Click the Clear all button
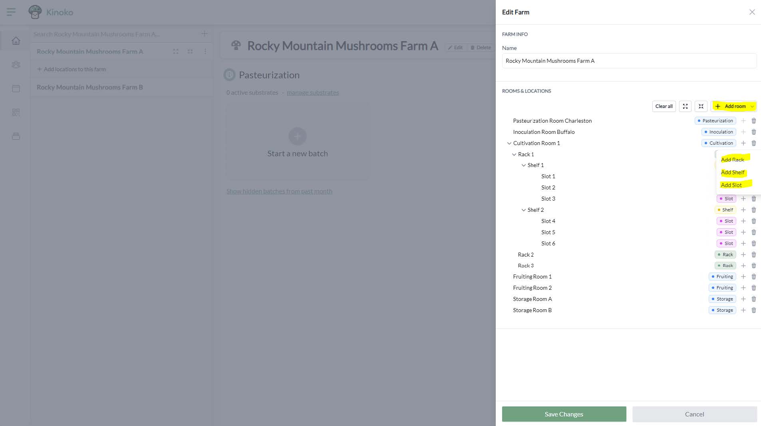The height and width of the screenshot is (426, 761). [x=664, y=106]
